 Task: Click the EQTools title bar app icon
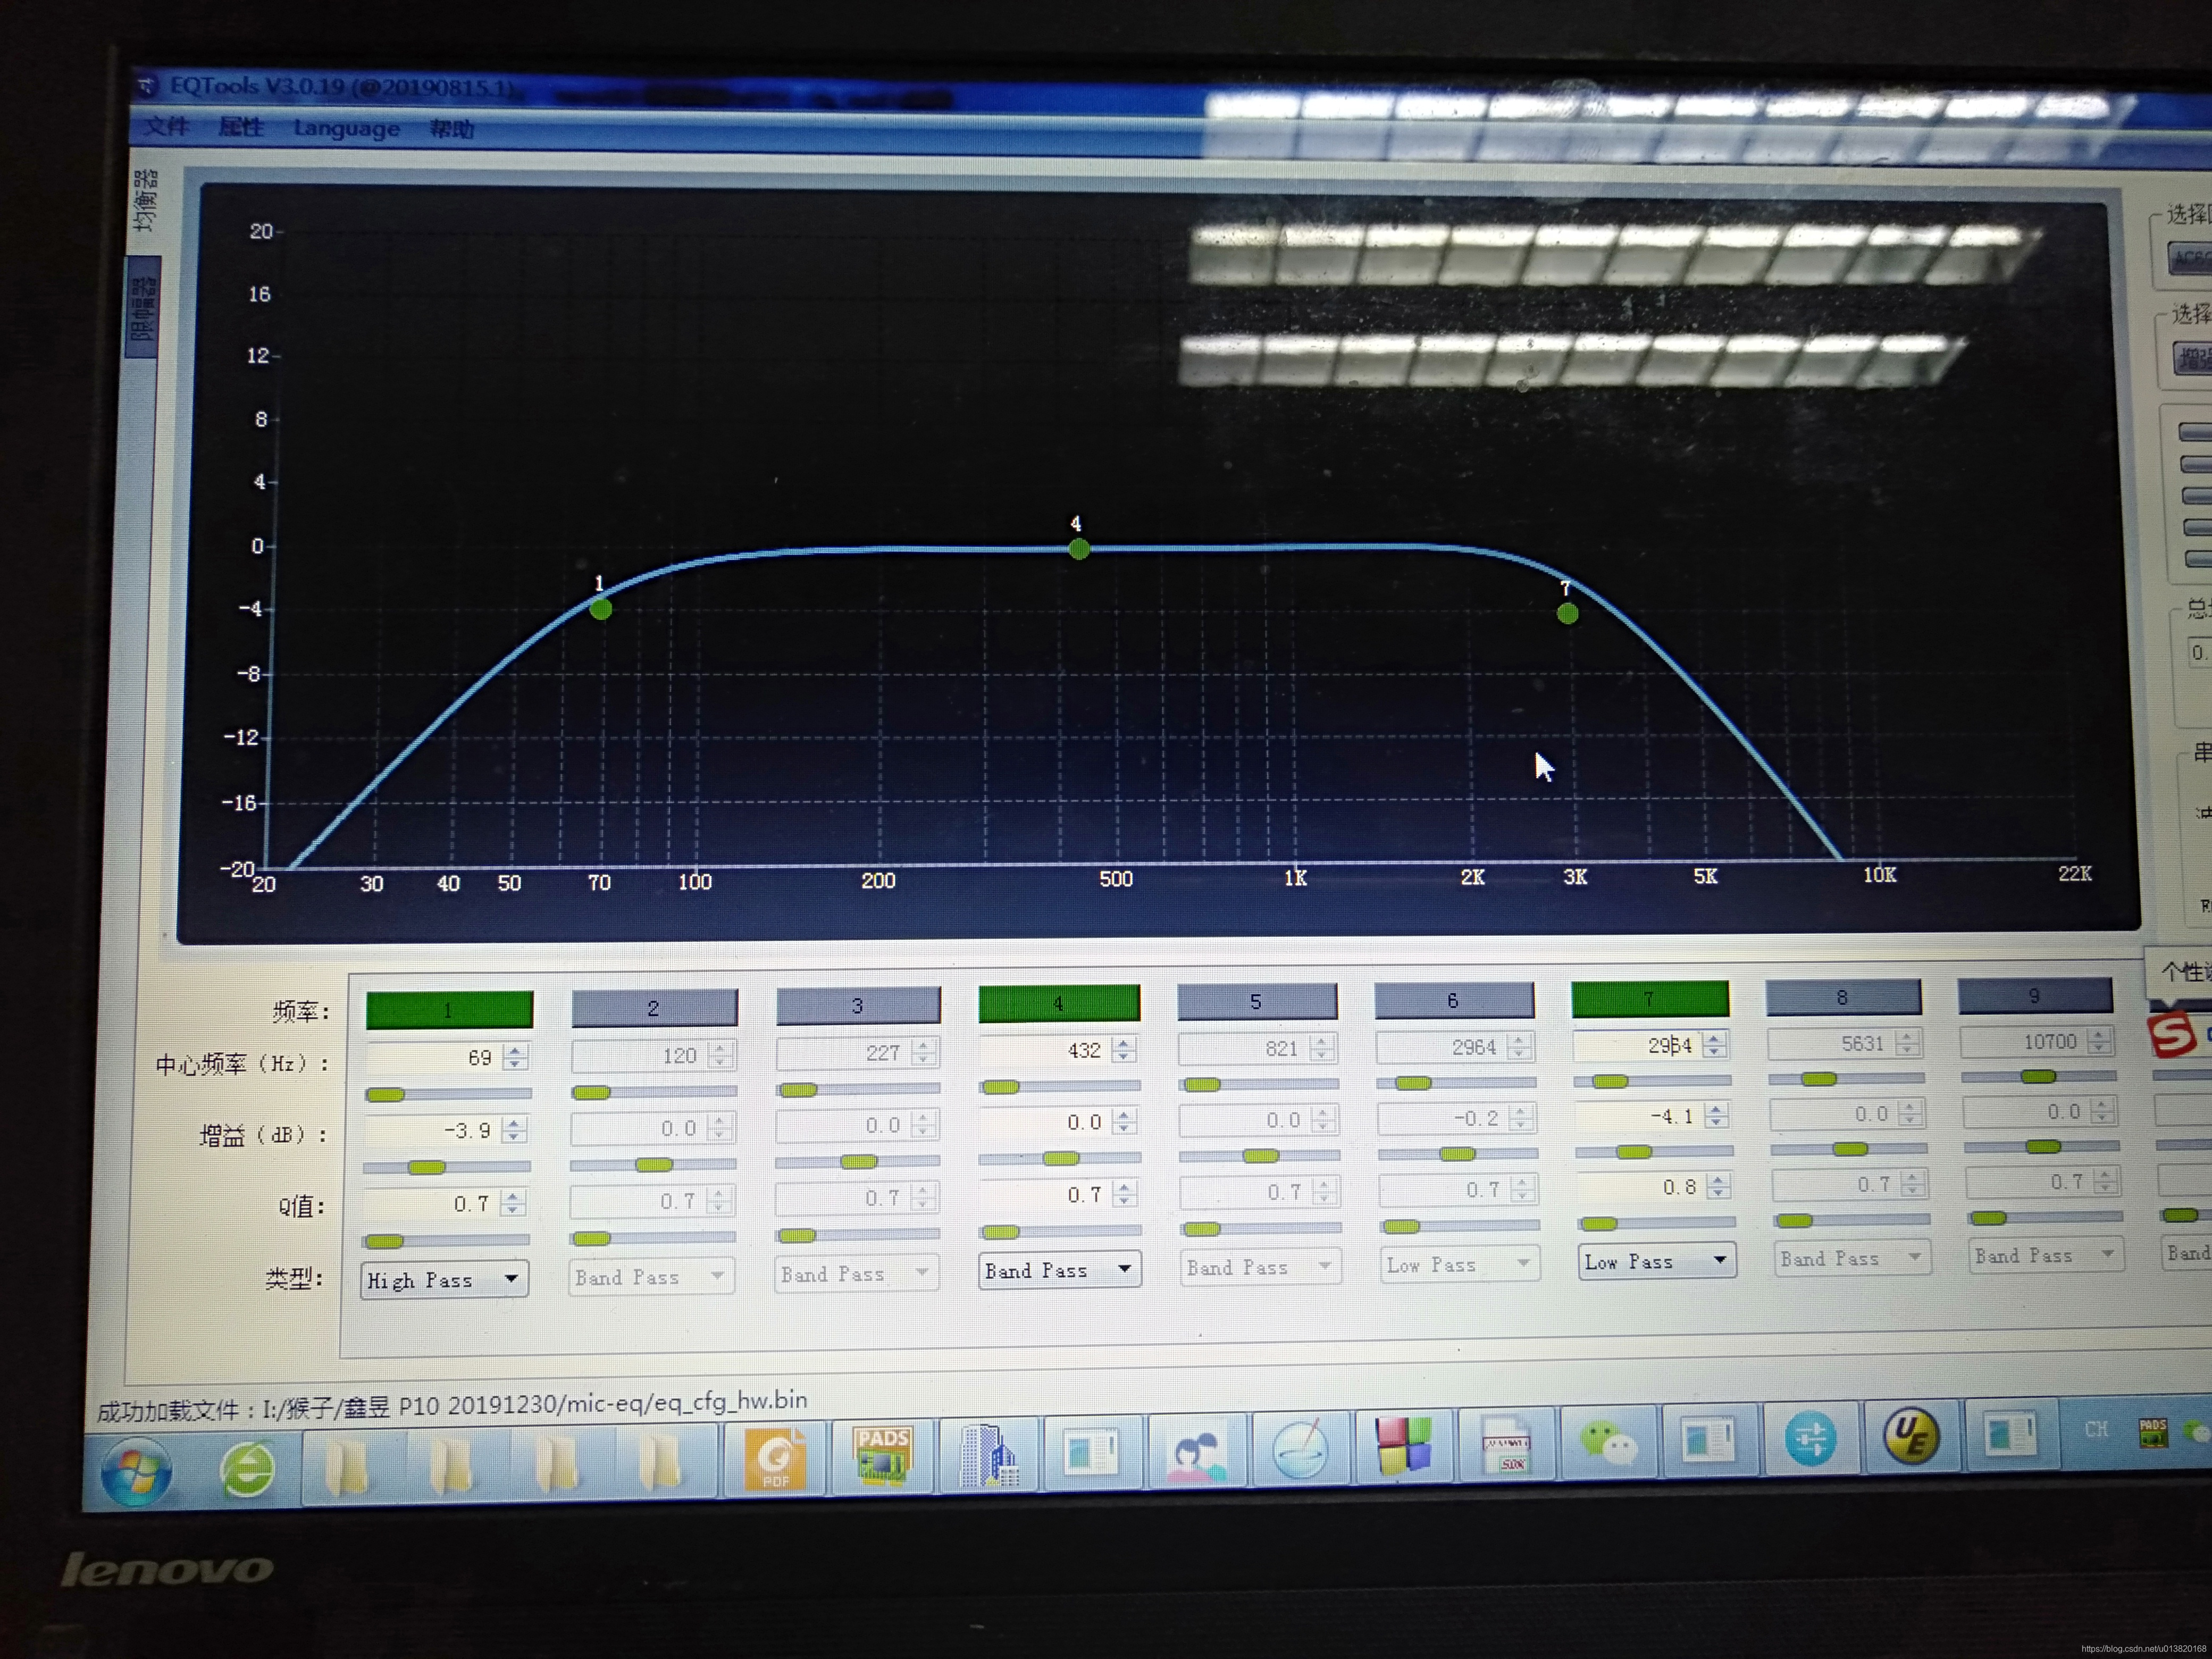point(146,86)
